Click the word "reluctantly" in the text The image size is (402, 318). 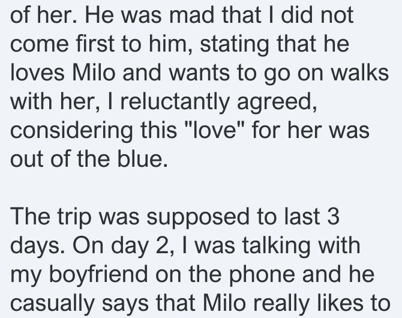point(175,102)
